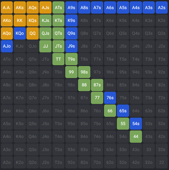169x170 pixels.
Task: Click the blue 54s suited cell
Action: click(136, 123)
